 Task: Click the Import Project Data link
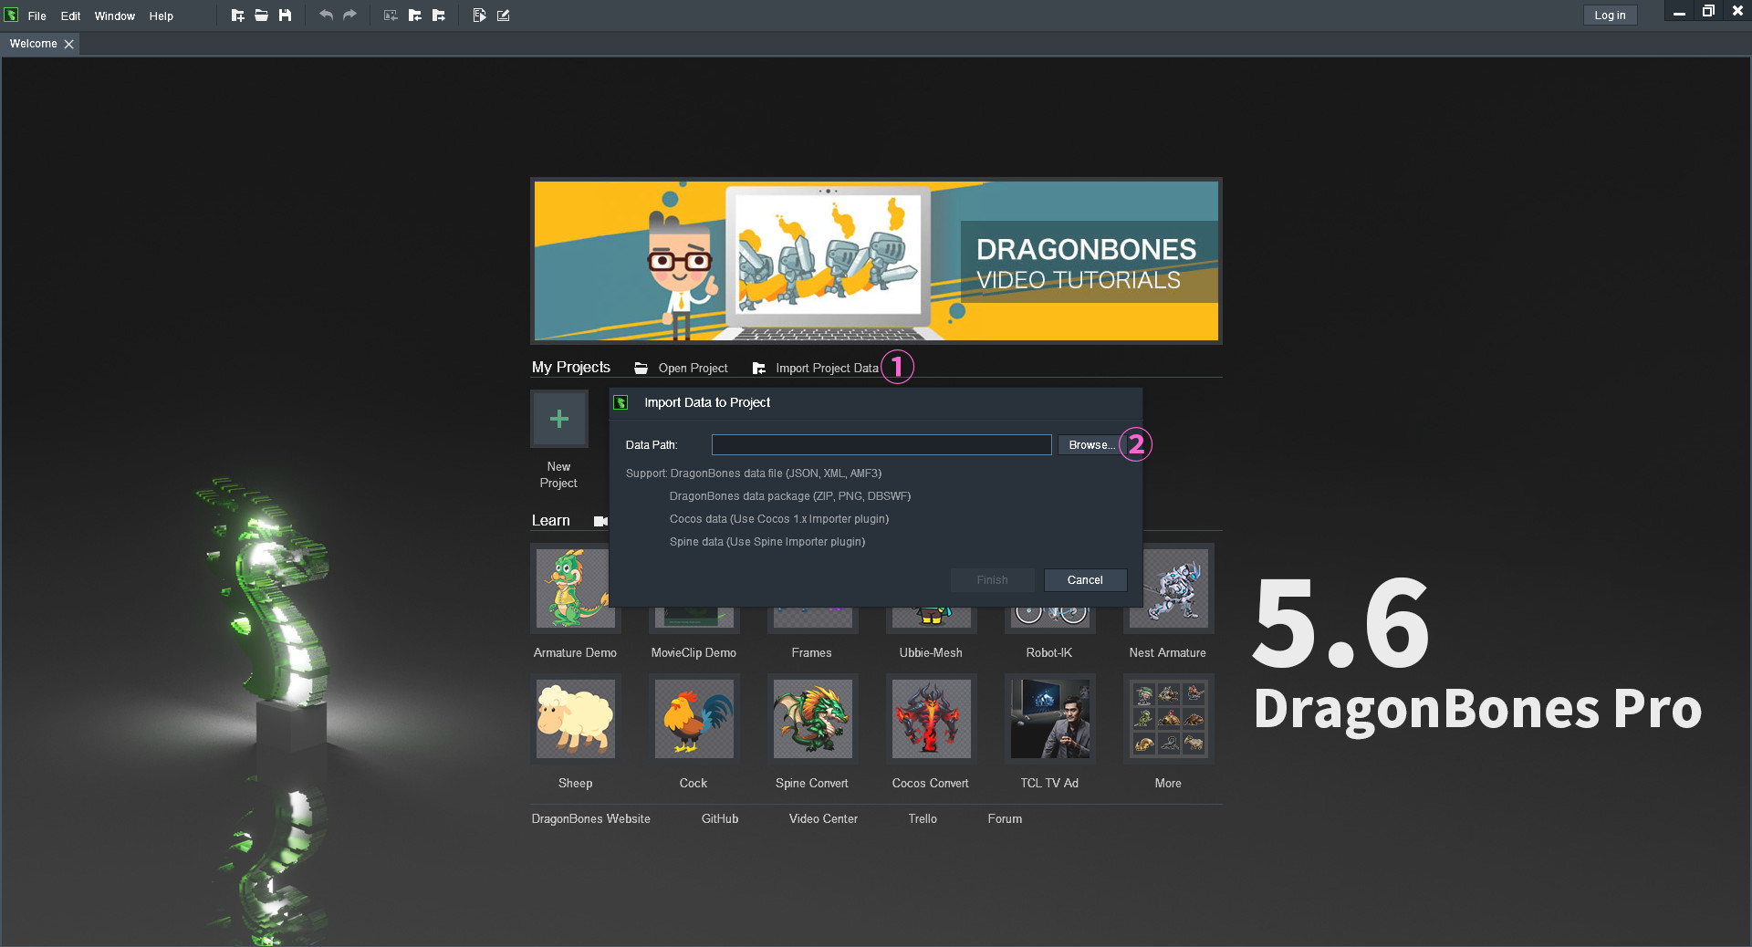tap(827, 368)
